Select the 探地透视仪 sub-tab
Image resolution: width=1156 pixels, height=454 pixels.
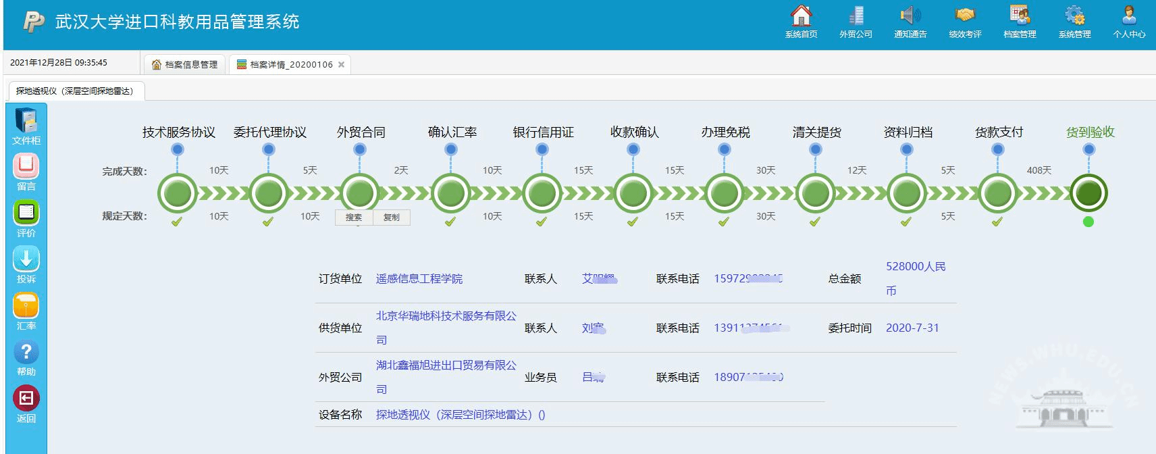75,91
